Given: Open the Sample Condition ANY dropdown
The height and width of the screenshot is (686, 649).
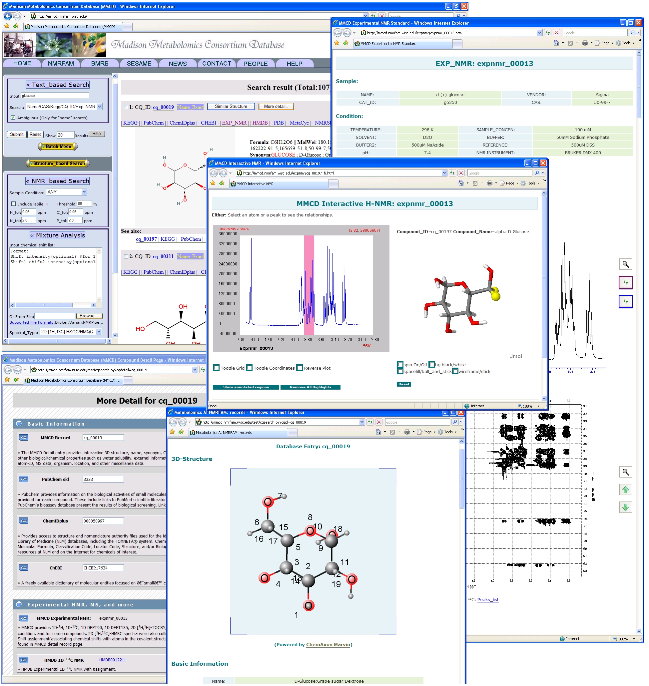Looking at the screenshot, I should [84, 192].
